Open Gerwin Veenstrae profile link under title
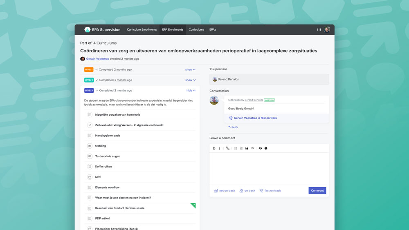The width and height of the screenshot is (409, 230). coord(98,59)
